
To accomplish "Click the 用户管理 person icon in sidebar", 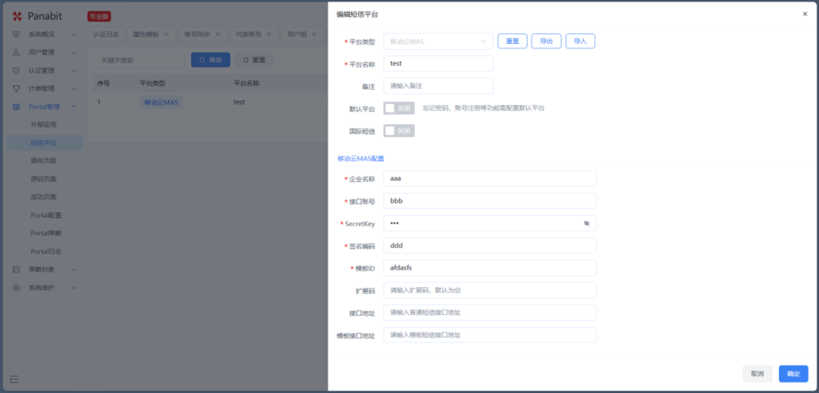I will point(16,52).
